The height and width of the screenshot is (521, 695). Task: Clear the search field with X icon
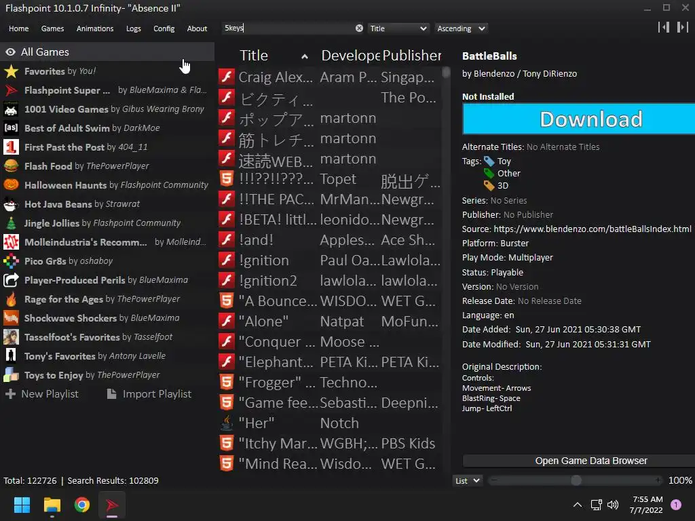point(359,28)
